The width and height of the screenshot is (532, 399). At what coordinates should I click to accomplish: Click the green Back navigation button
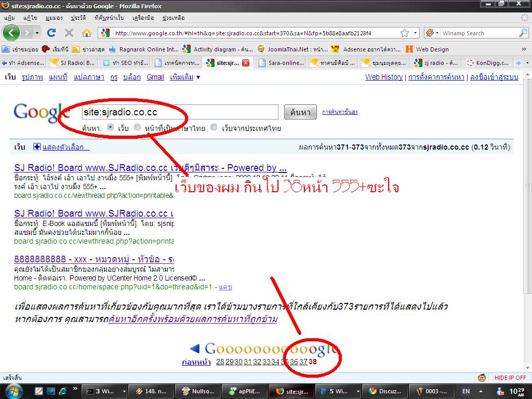click(x=11, y=33)
